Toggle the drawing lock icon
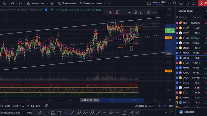Screen dimensions: 207x116 [142, 12]
